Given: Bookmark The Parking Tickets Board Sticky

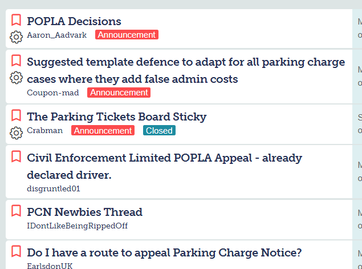Looking at the screenshot, I should (x=16, y=115).
